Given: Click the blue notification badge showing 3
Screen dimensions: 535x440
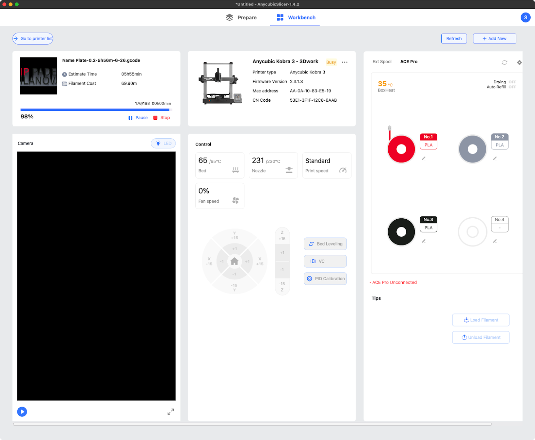Looking at the screenshot, I should tap(525, 17).
